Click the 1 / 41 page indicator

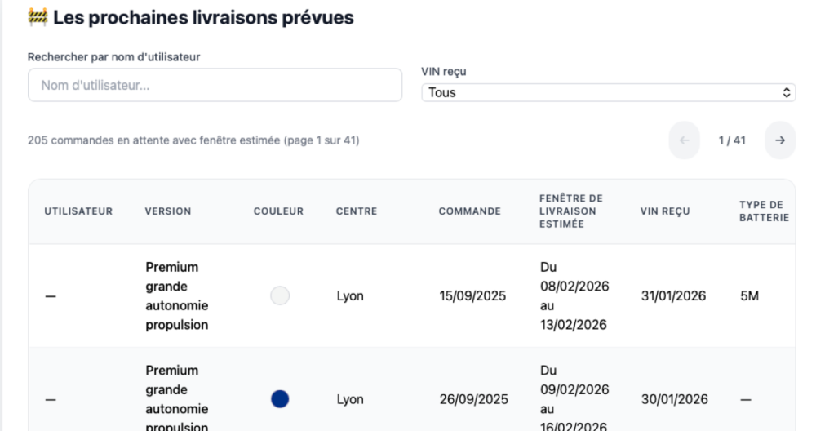click(731, 140)
